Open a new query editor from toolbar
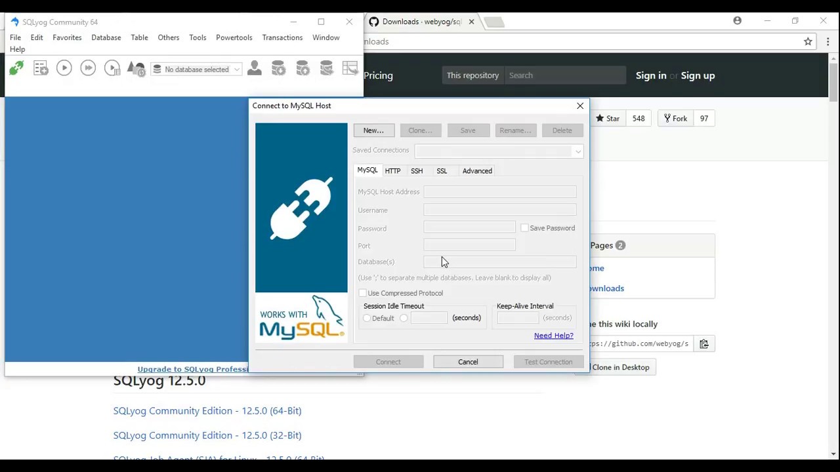 pos(41,68)
